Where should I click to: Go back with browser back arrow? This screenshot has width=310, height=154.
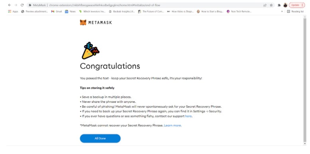(10, 5)
